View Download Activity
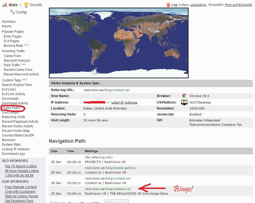Image resolution: width=255 pixels, height=203 pixels. pyautogui.click(x=15, y=103)
